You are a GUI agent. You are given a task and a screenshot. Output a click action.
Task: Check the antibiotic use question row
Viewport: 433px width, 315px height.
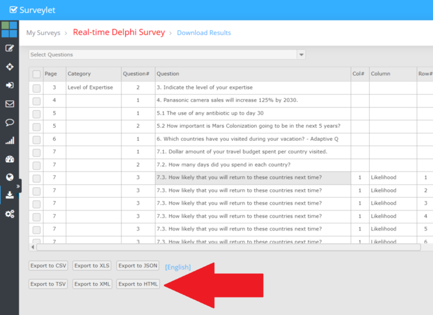[x=36, y=114]
